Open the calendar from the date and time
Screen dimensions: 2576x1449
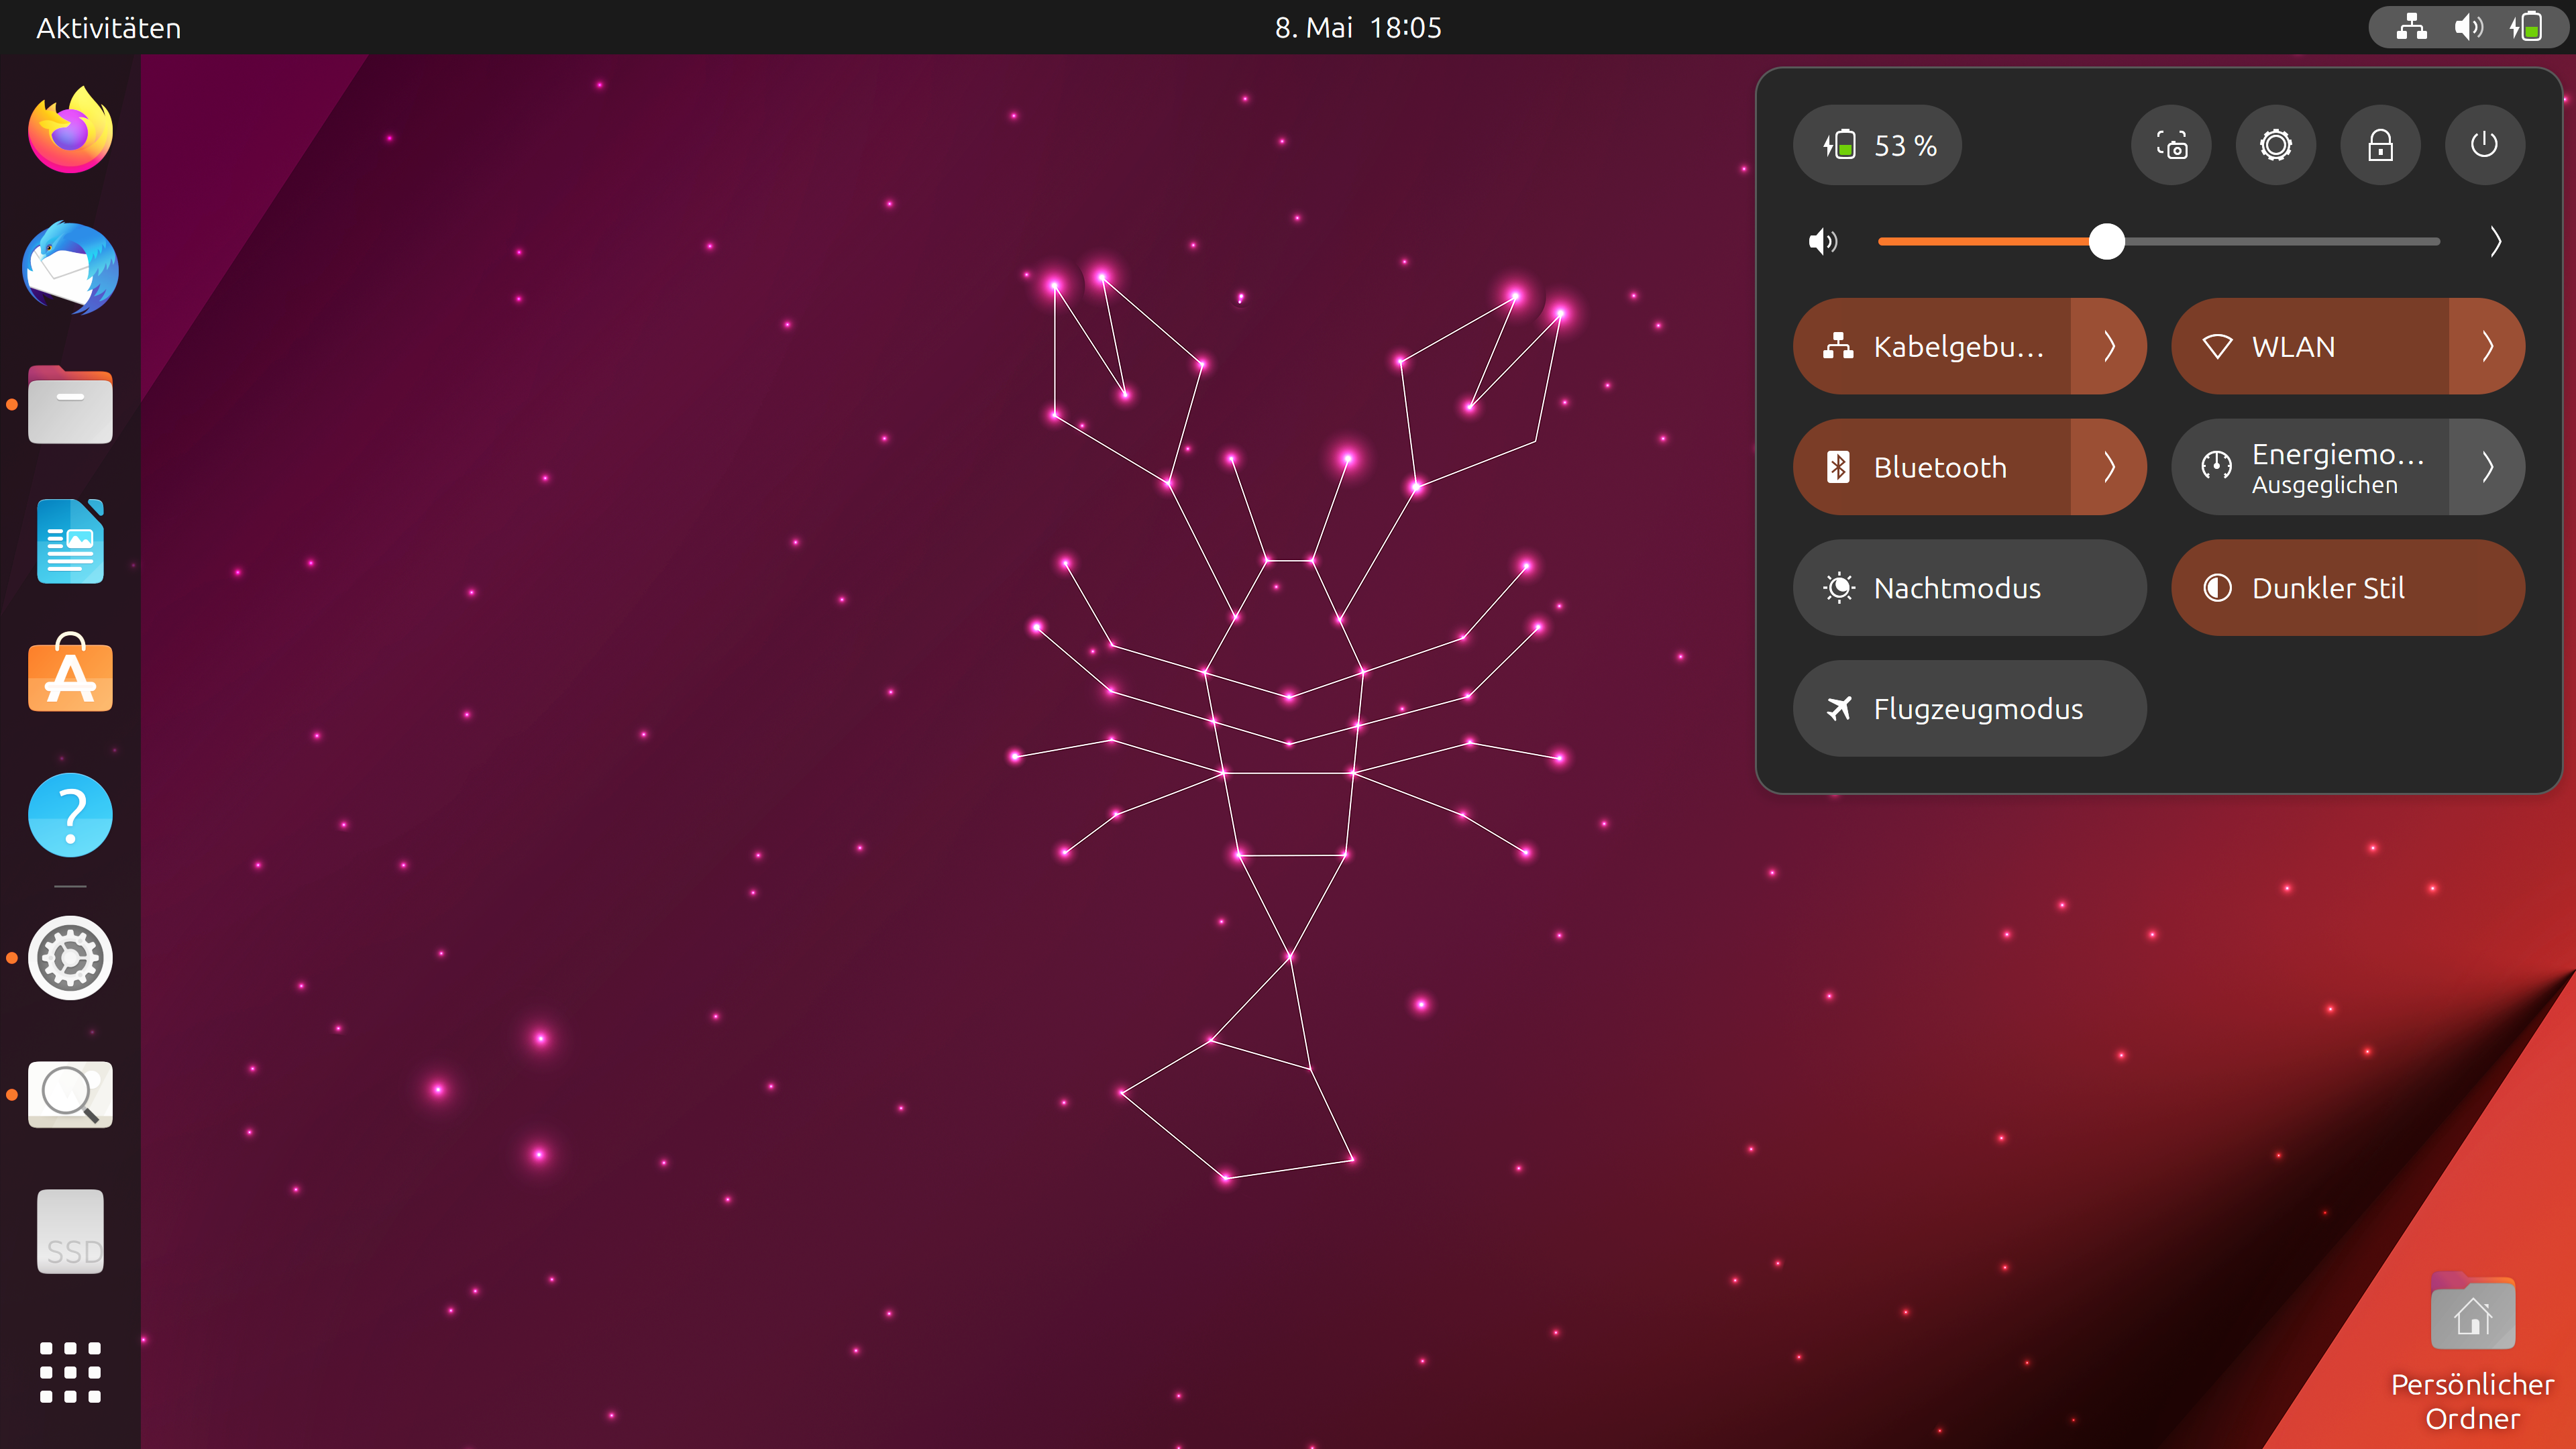point(1357,27)
